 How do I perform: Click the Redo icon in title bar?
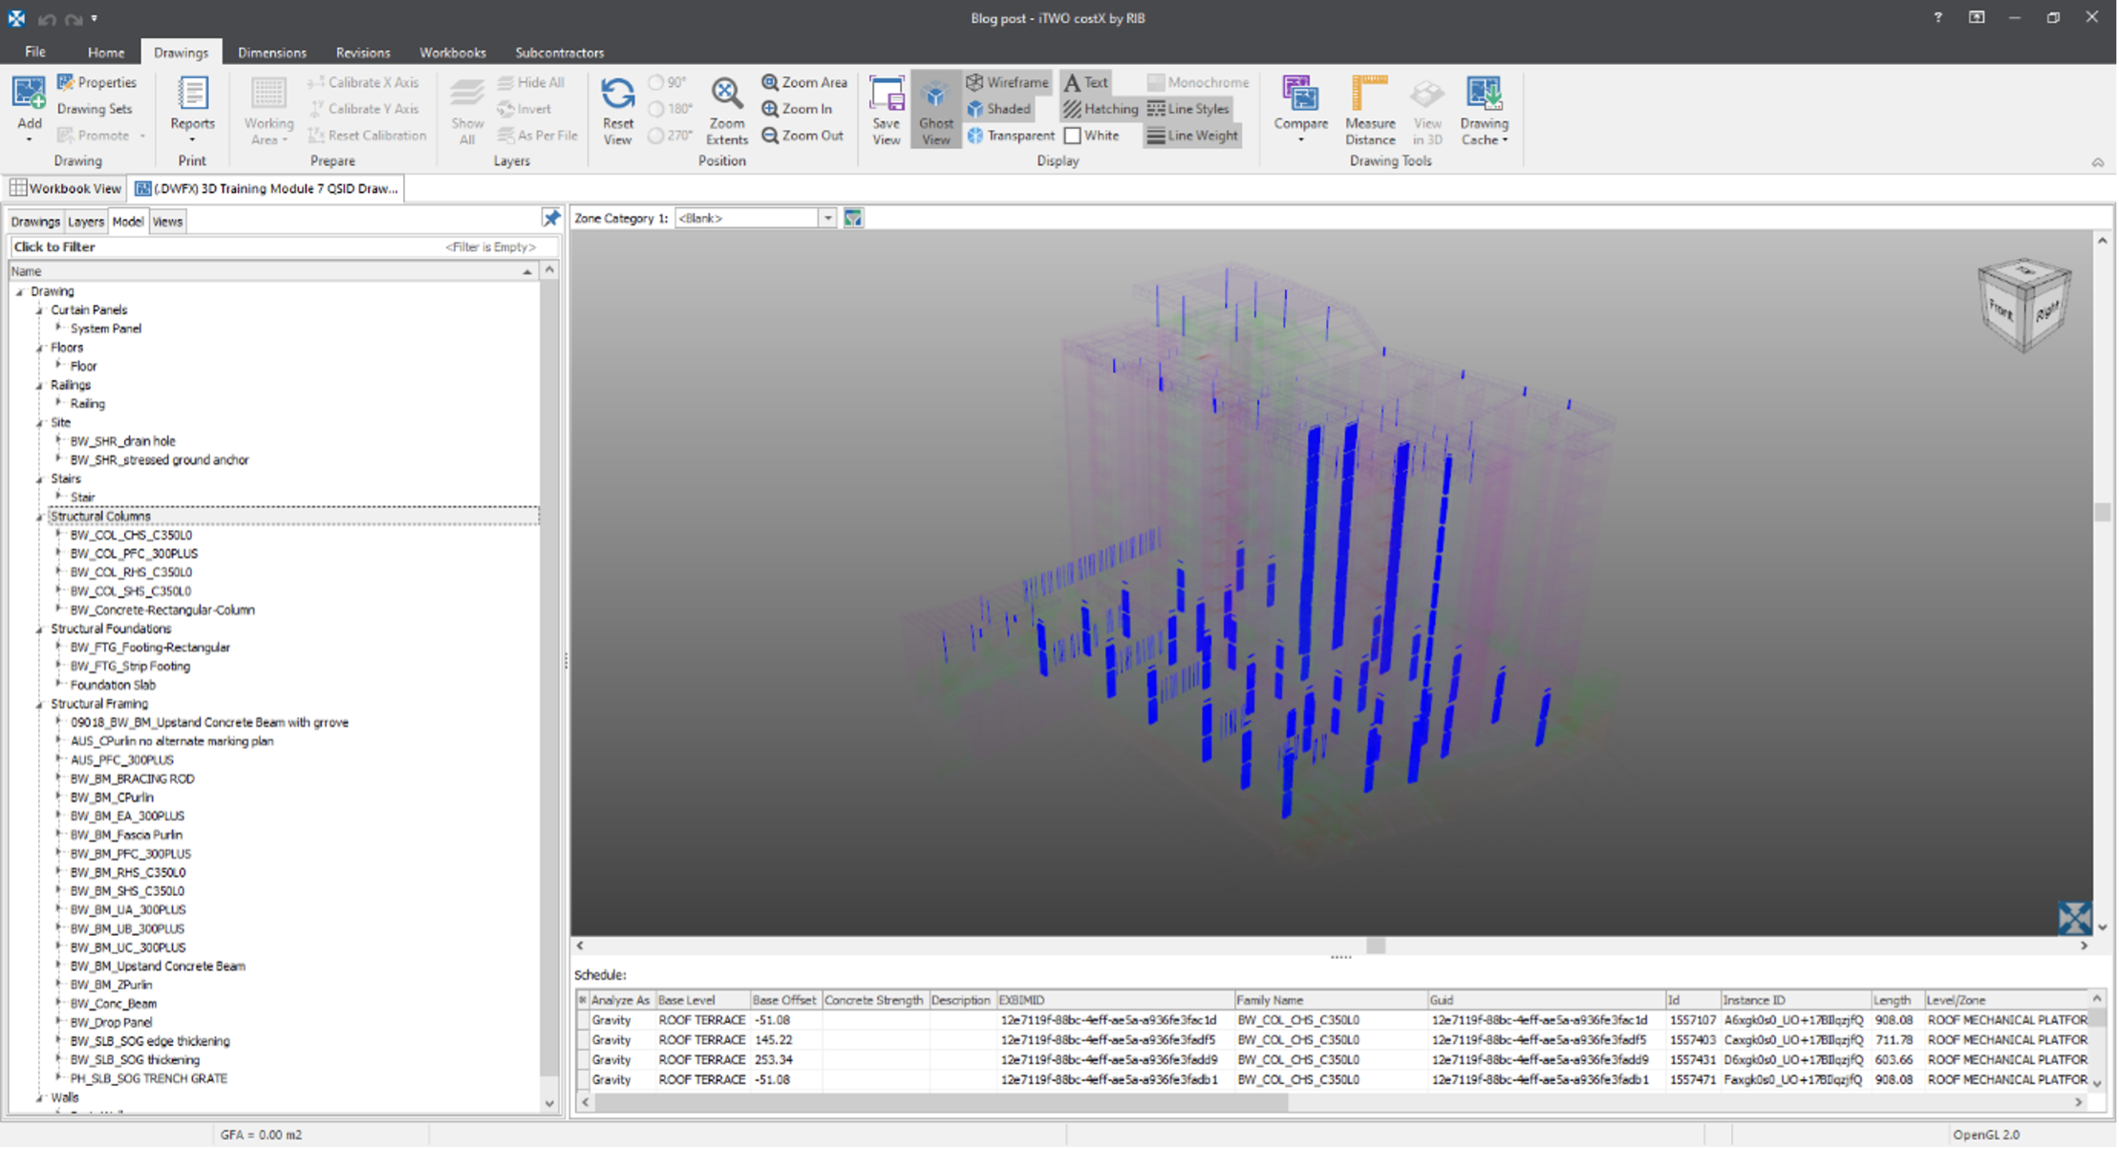(x=74, y=18)
